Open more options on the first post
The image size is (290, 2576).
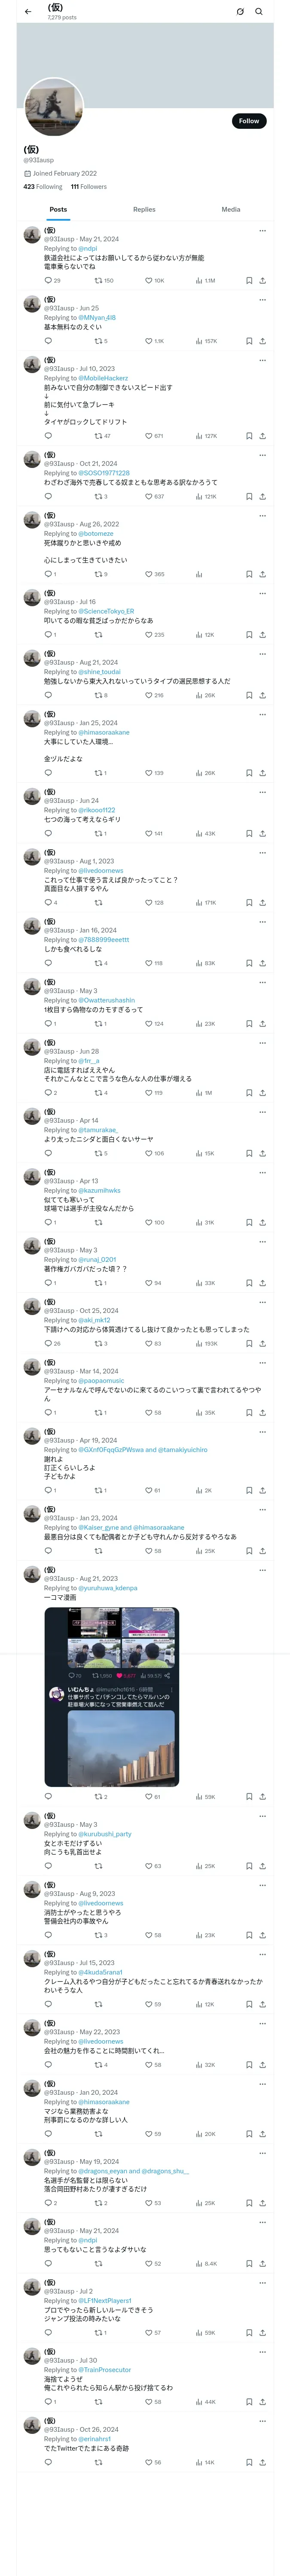[x=262, y=230]
